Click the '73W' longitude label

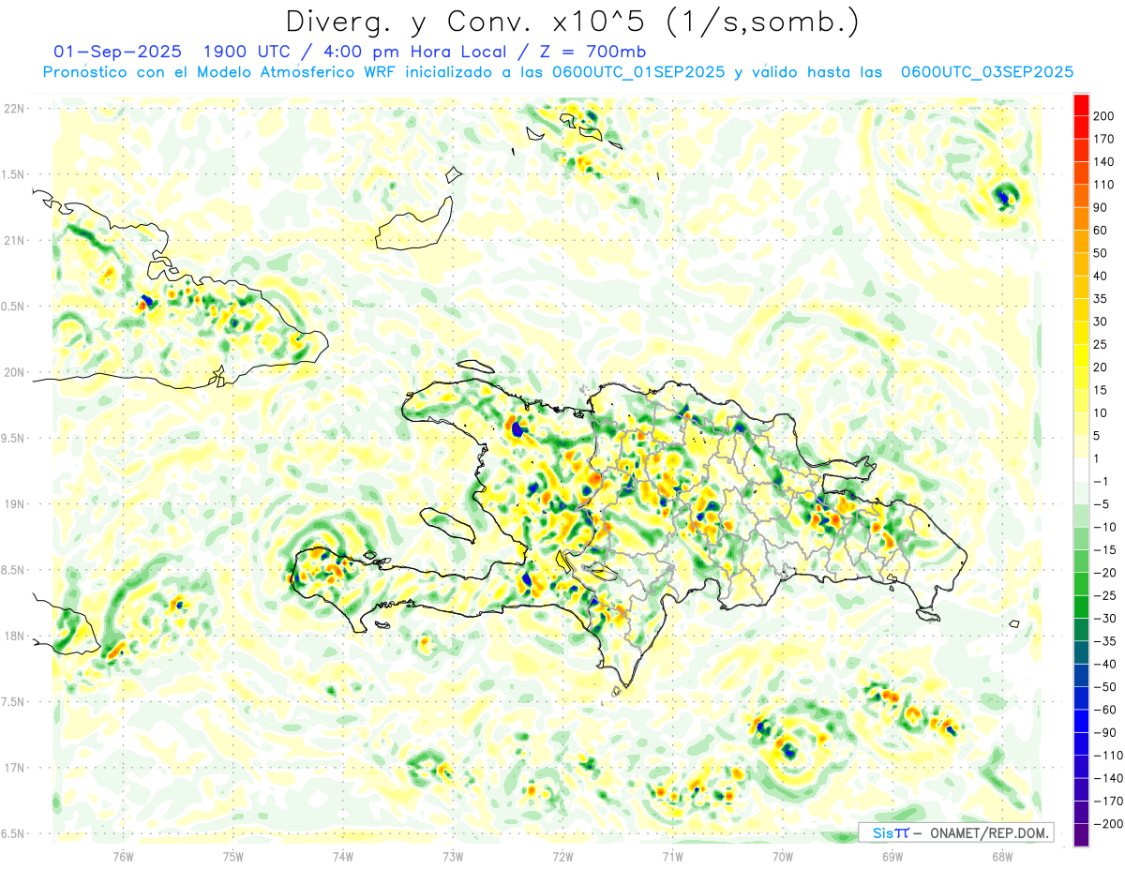point(453,856)
